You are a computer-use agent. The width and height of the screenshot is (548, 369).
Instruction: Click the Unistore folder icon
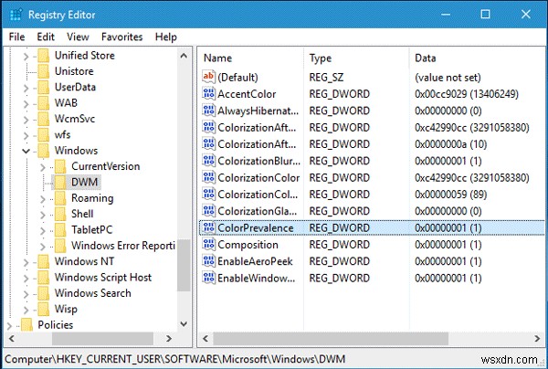coord(44,71)
